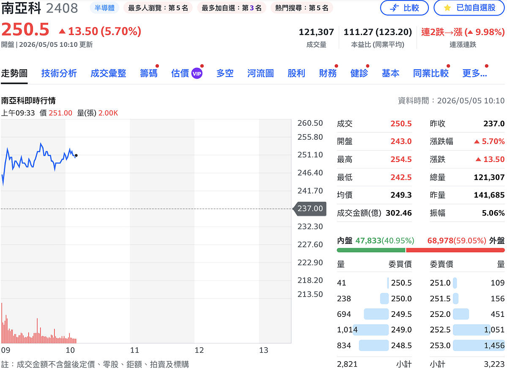
Task: Click the 251.5 ask price row
Action: pos(467,298)
